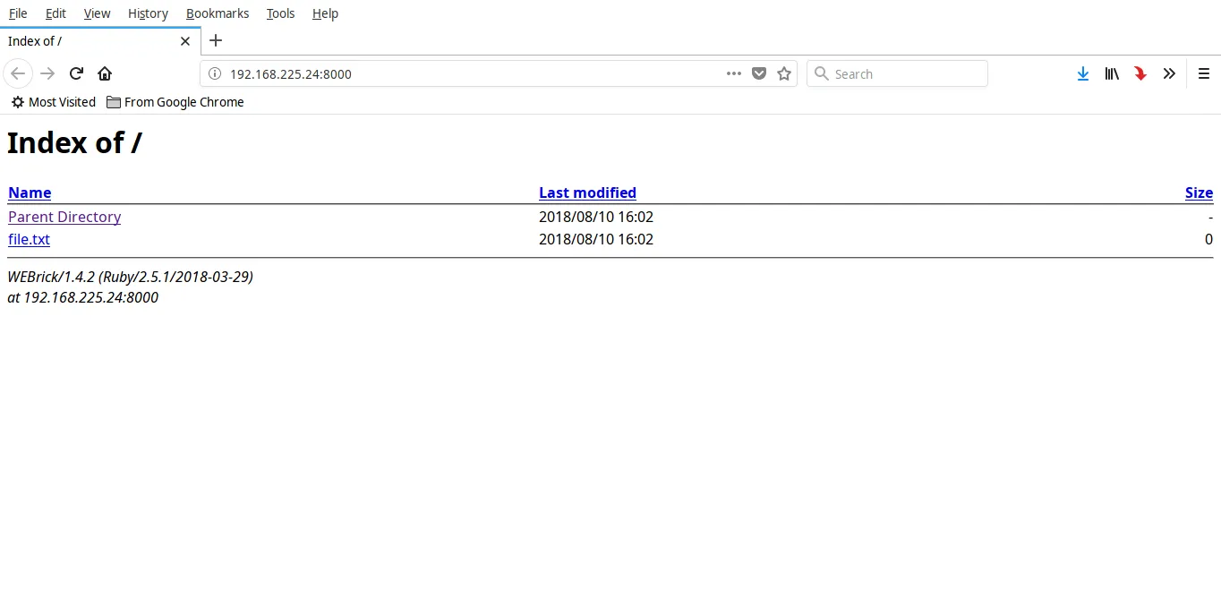
Task: Open the Parent Directory link
Action: click(64, 217)
